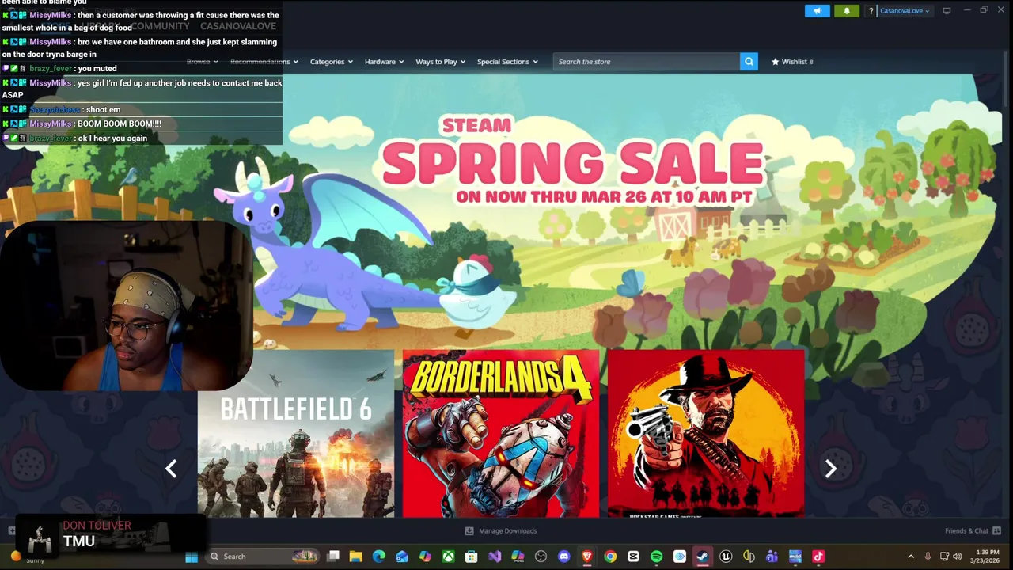The width and height of the screenshot is (1013, 570).
Task: Open CapCut from the taskbar
Action: click(633, 557)
